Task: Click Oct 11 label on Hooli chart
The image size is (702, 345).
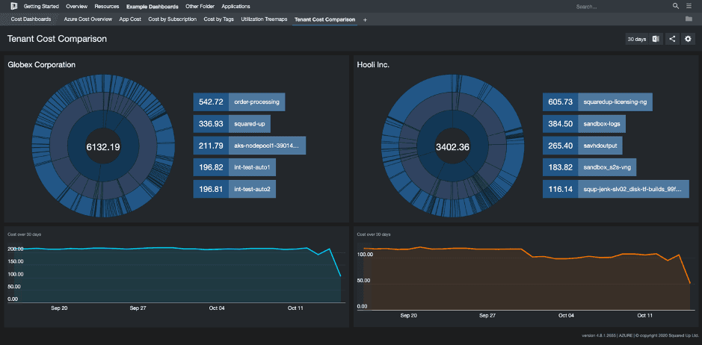Action: click(644, 315)
